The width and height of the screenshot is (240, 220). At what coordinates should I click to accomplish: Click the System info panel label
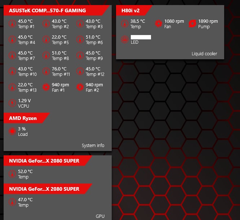pyautogui.click(x=93, y=146)
